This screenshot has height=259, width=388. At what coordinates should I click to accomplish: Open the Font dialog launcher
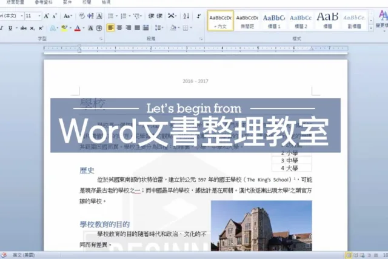coord(101,39)
